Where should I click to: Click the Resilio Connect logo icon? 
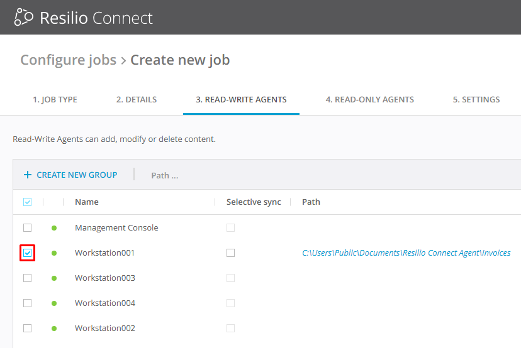(x=23, y=17)
